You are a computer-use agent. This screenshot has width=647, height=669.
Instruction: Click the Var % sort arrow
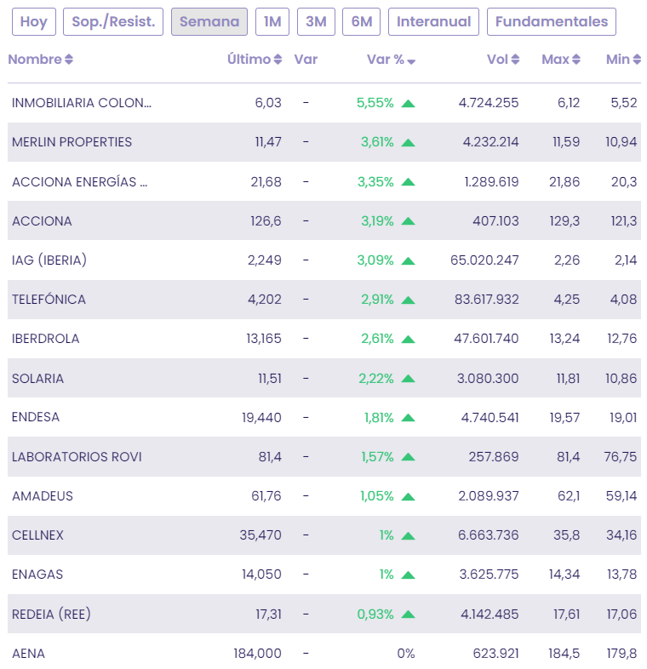(411, 61)
